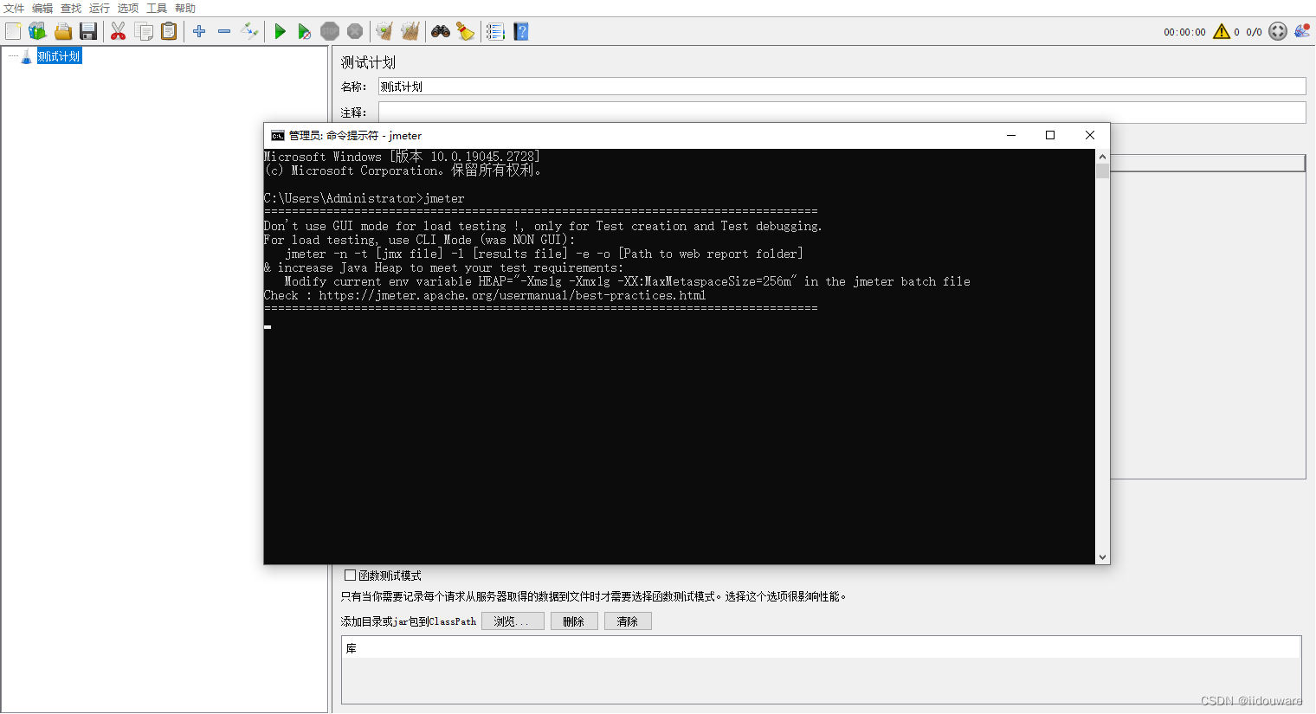Viewport: 1316px width, 714px height.
Task: Collapse all nodes with minus icon
Action: [224, 31]
